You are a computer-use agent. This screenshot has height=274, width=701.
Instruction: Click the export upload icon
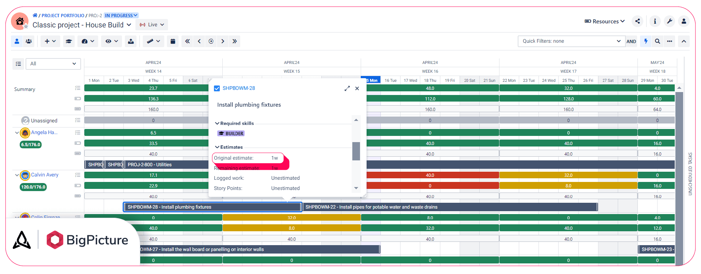tap(131, 41)
